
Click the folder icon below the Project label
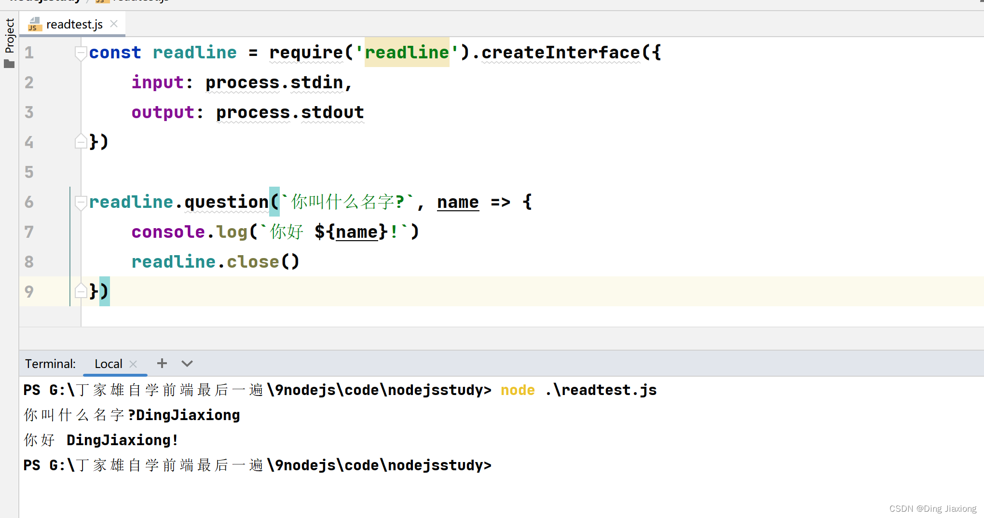click(9, 63)
